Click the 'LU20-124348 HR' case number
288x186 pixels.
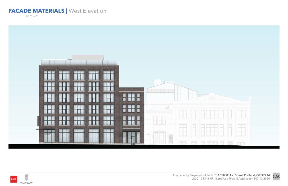point(202,179)
